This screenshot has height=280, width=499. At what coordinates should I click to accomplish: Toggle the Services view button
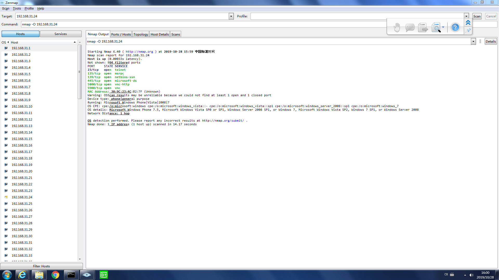(x=61, y=34)
